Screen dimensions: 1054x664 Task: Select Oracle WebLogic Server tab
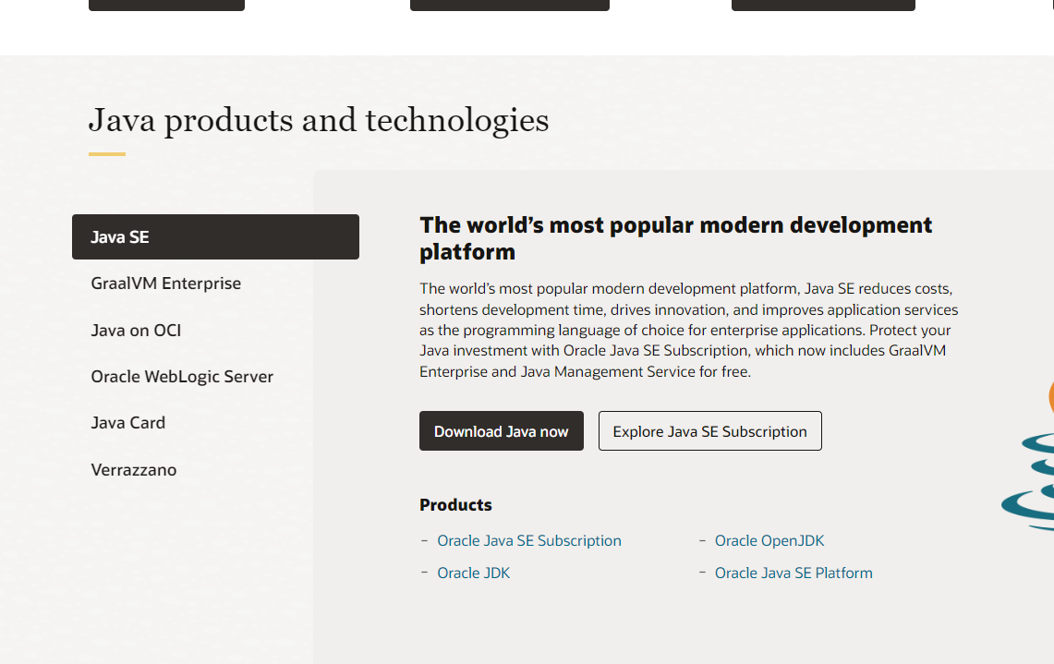182,377
